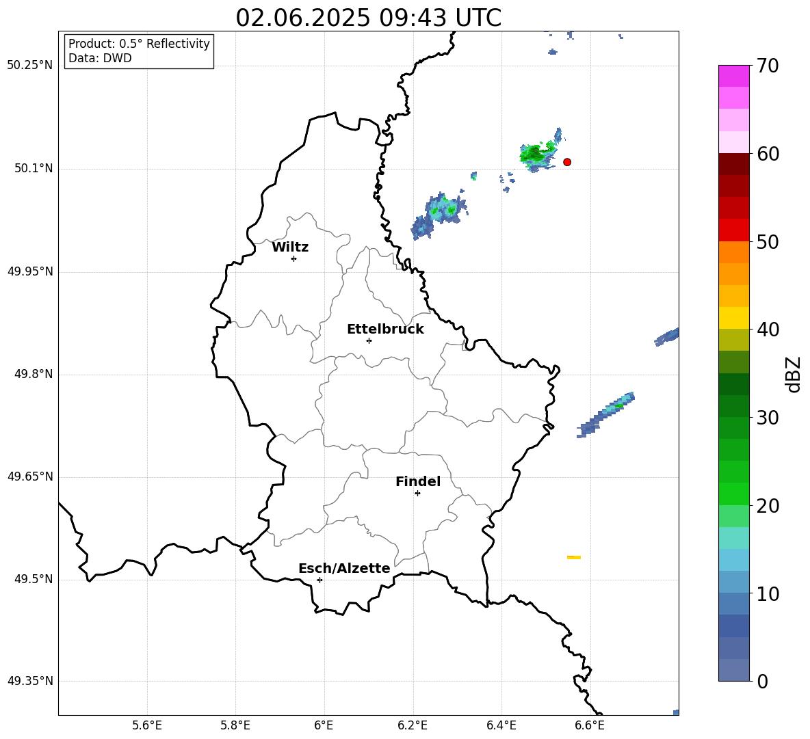Click the 49.95°N latitude label
Screen dimensions: 810x739
(x=30, y=271)
